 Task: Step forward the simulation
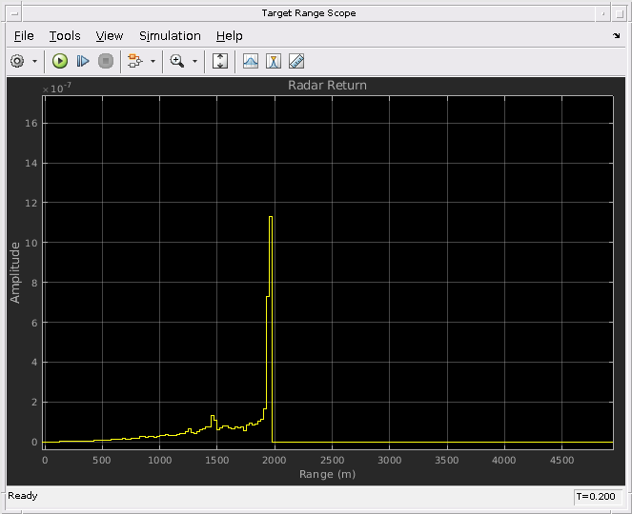tap(83, 61)
